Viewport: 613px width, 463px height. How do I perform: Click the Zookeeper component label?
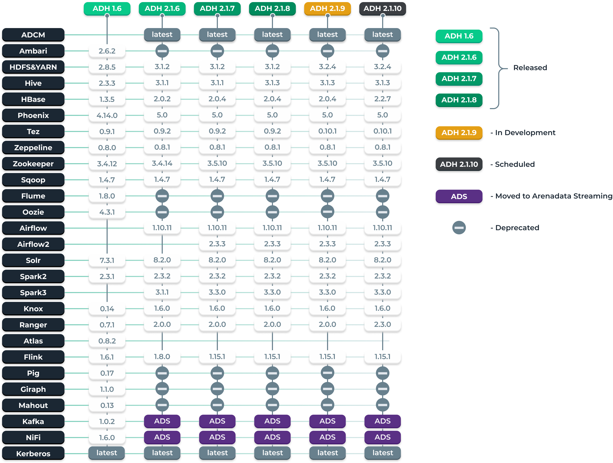(x=33, y=164)
